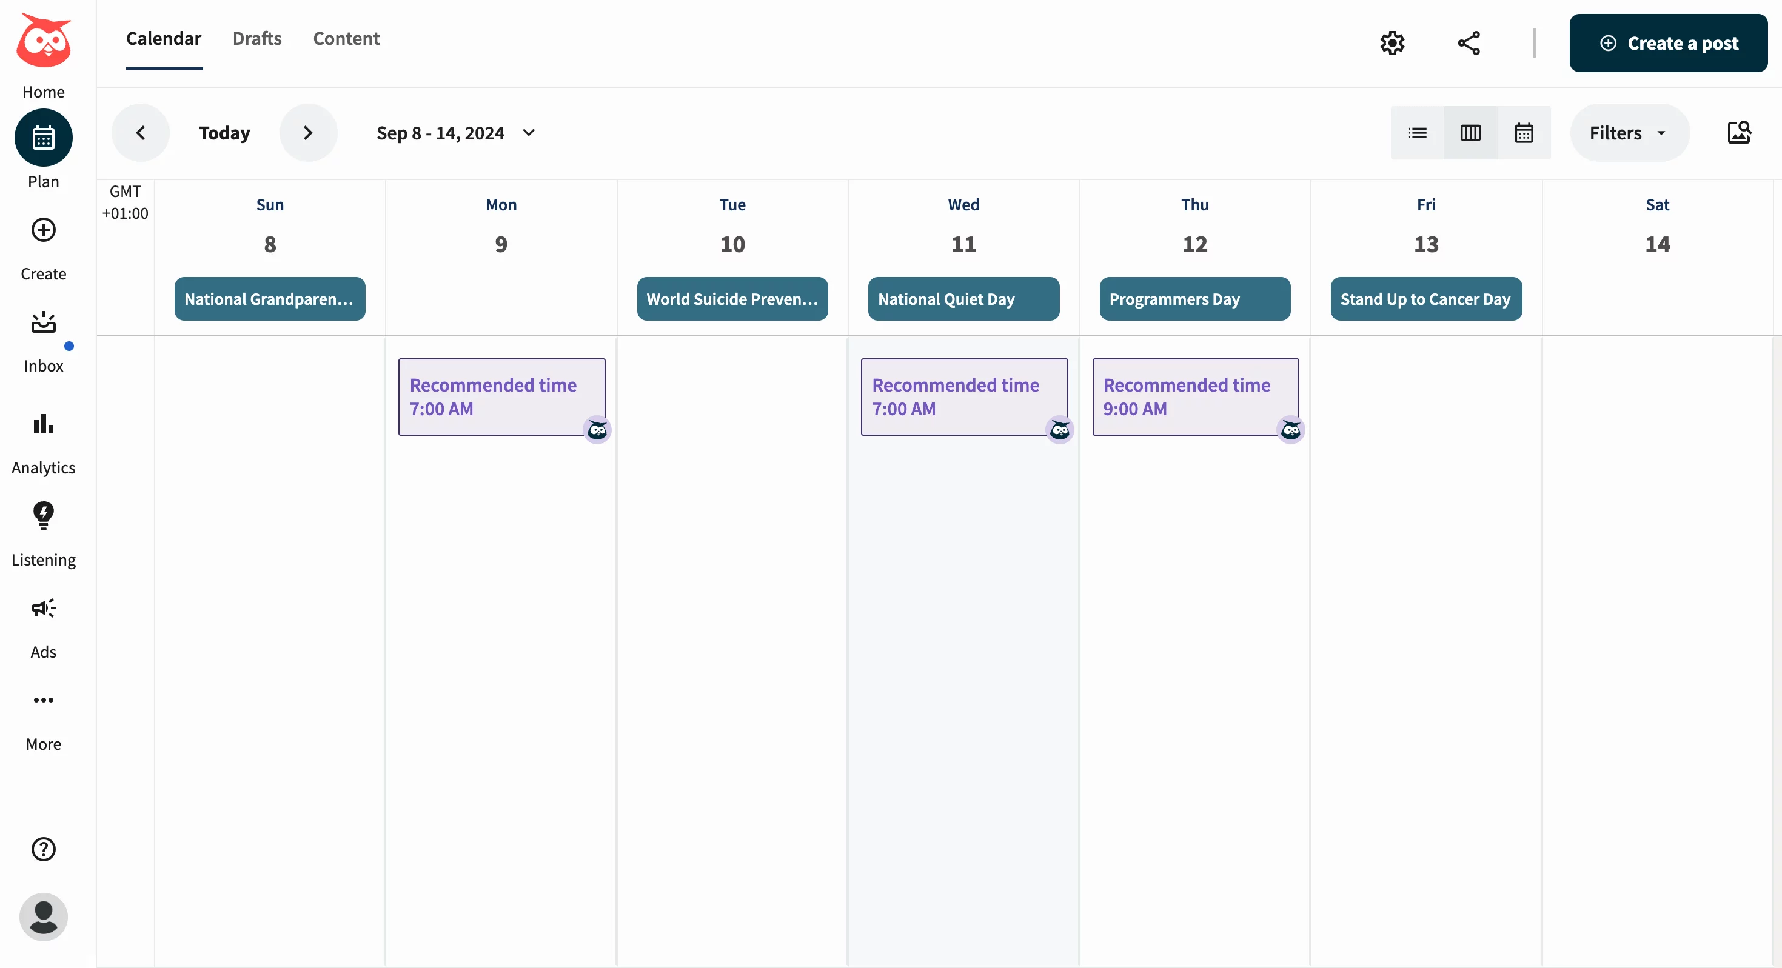Click the forward navigation arrow
The image size is (1782, 968).
(309, 132)
